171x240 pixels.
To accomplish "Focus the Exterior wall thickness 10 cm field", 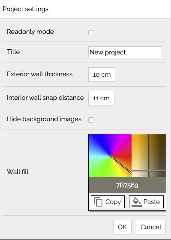I will (102, 75).
